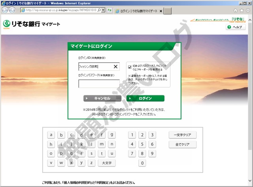Click the green refresh arrows icon
This screenshot has width=253, height=187.
110,10
